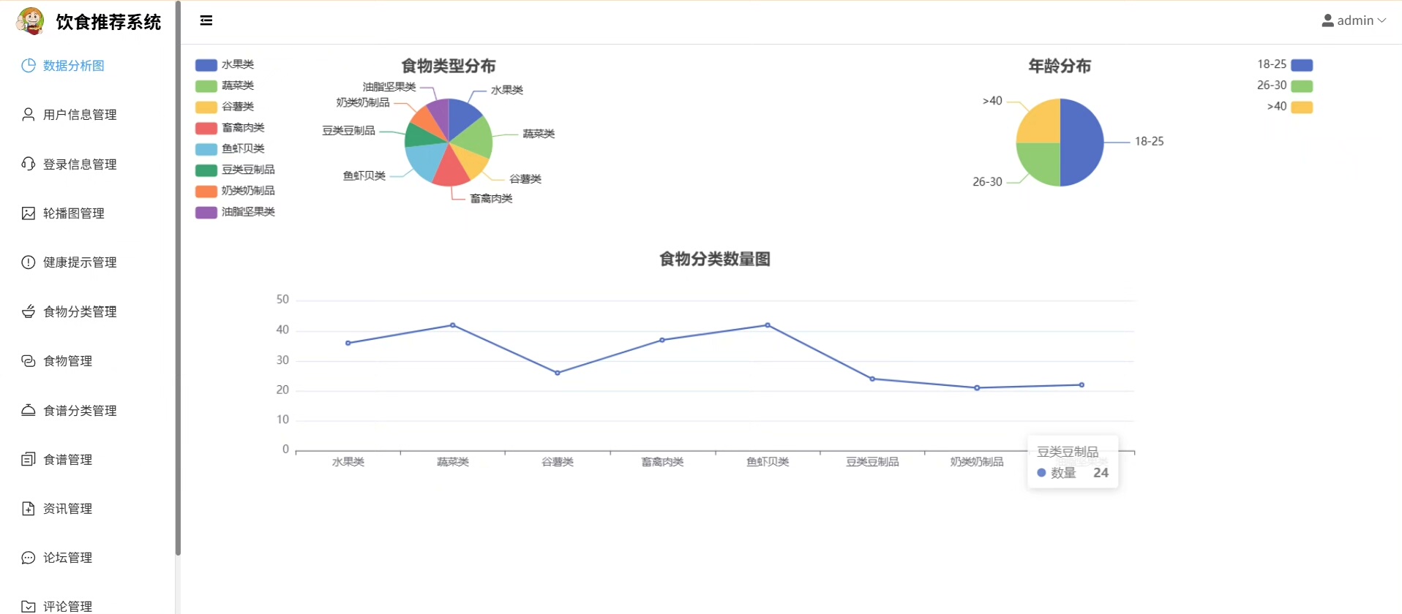Viewport: 1402px width, 614px height.
Task: Click the user information management person icon
Action: tap(28, 115)
